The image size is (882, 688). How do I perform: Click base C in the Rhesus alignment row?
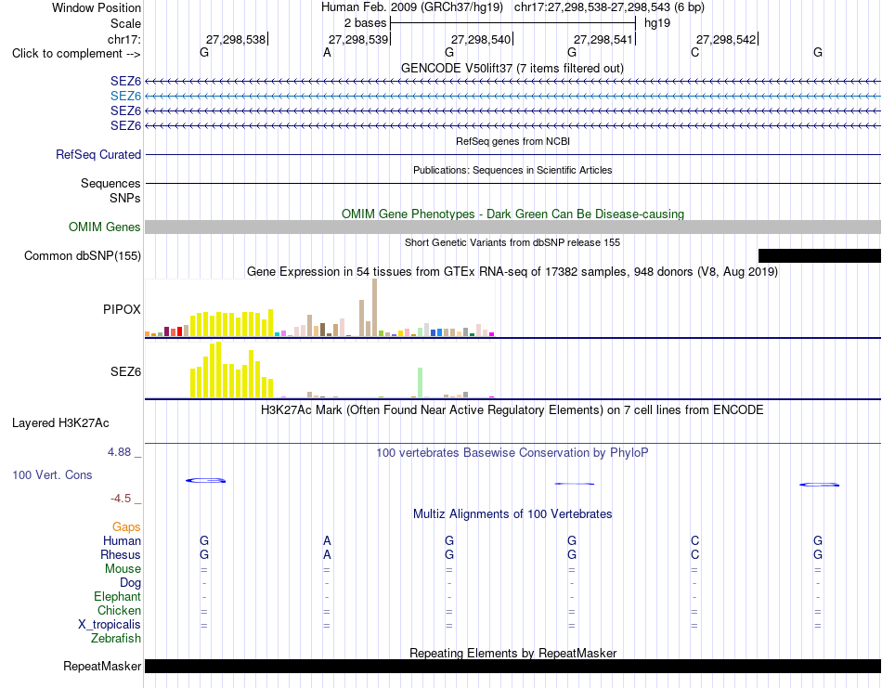tap(694, 554)
